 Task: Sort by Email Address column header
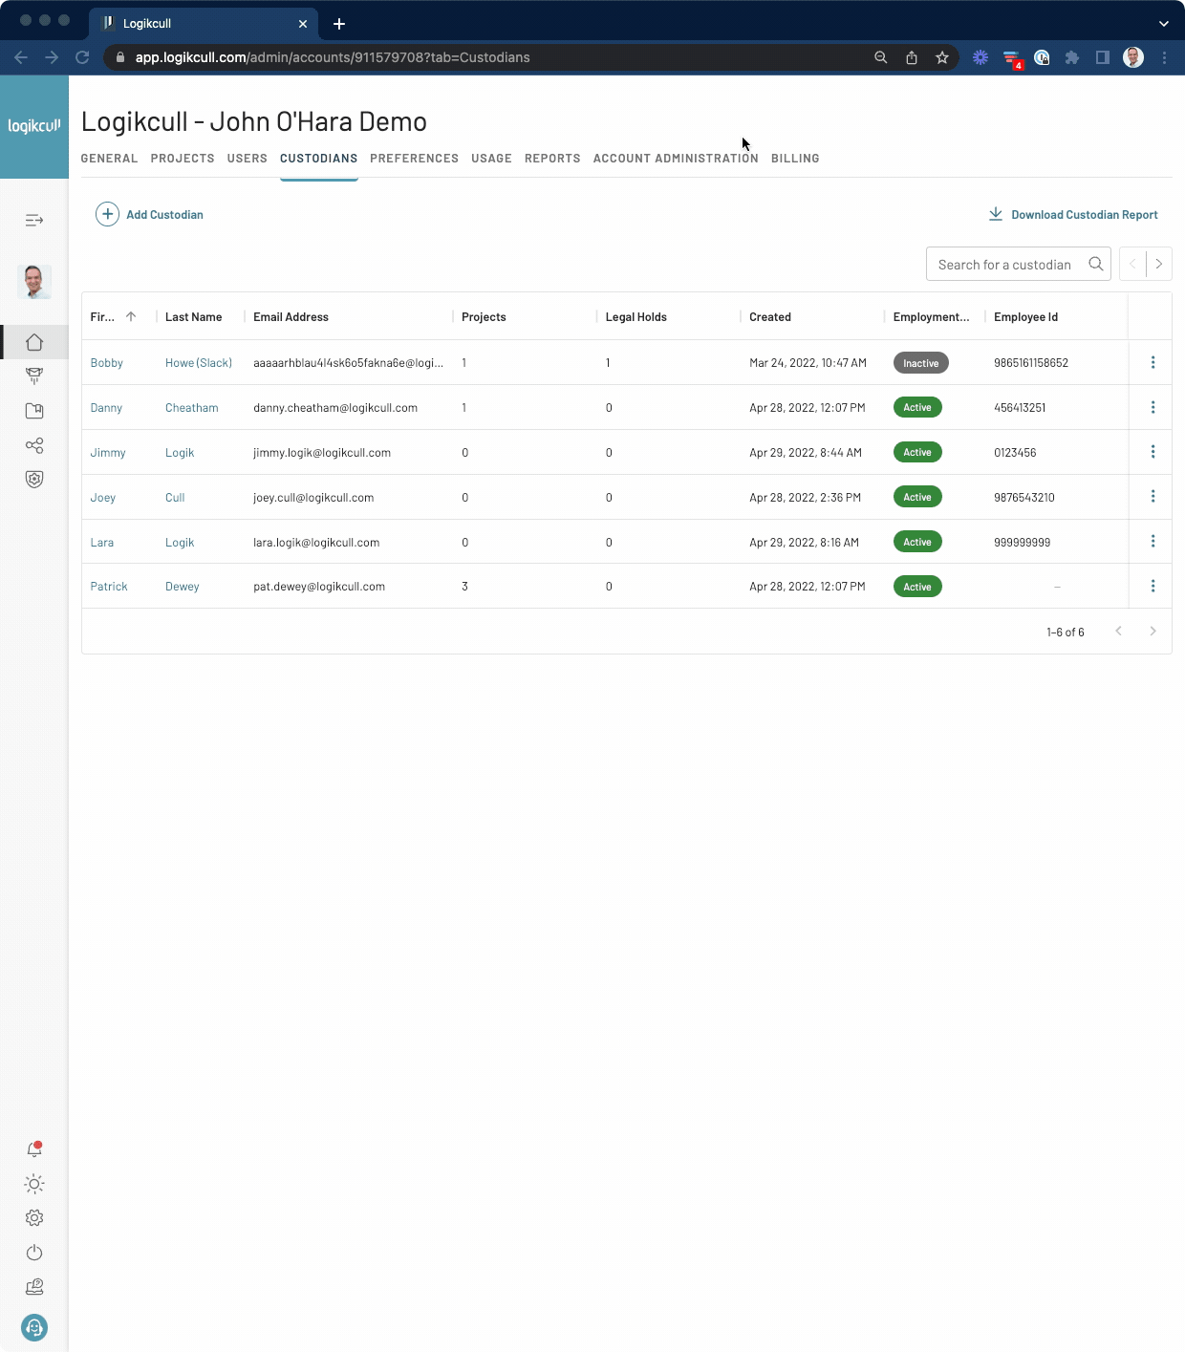click(x=291, y=317)
